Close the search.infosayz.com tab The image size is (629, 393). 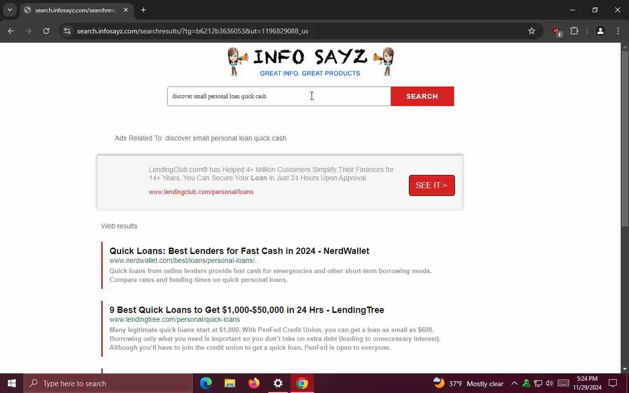(x=126, y=10)
